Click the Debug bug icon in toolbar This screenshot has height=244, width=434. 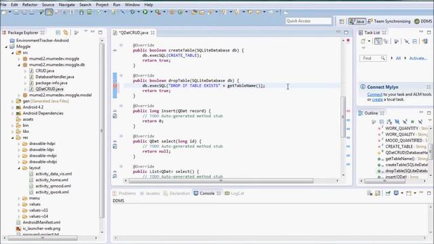pyautogui.click(x=133, y=12)
